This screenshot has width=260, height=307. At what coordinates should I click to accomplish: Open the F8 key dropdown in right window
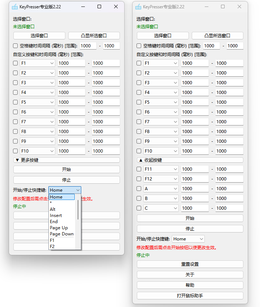click(161, 132)
